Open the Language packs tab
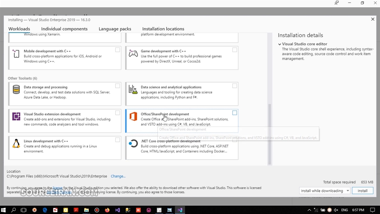380x214 pixels. [115, 29]
